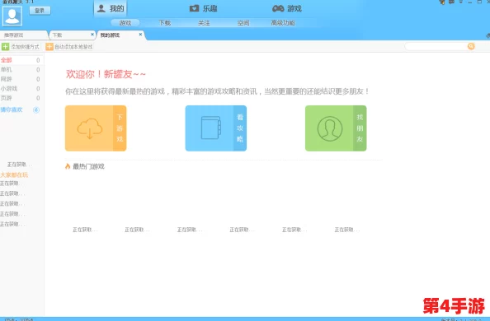Open the 游戏 main section with gamepad icon
Viewport: 490px width, 321px height.
pyautogui.click(x=286, y=8)
